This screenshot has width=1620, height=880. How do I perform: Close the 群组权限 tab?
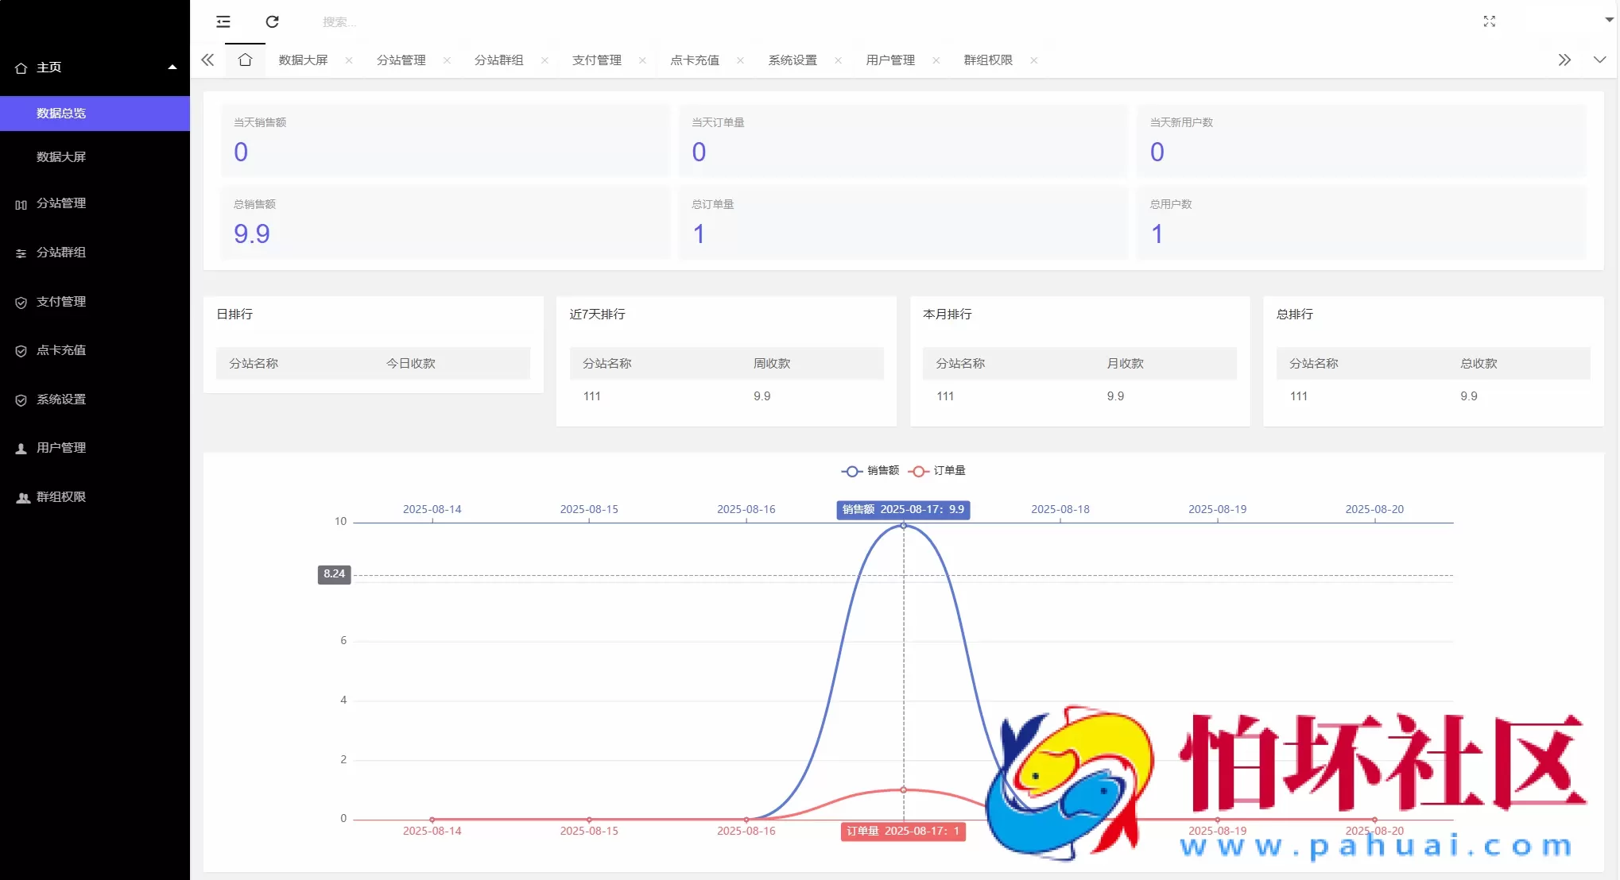[1034, 60]
